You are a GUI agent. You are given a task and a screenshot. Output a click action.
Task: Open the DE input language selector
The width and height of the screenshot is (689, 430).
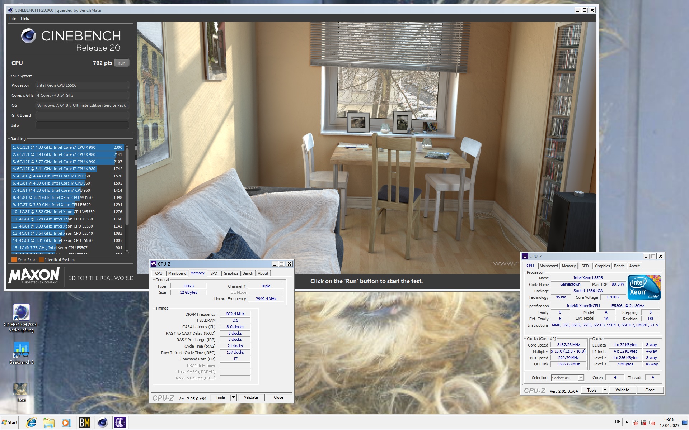click(618, 422)
